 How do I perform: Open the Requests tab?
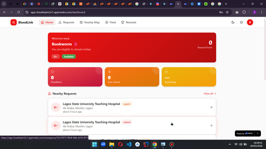click(x=66, y=22)
